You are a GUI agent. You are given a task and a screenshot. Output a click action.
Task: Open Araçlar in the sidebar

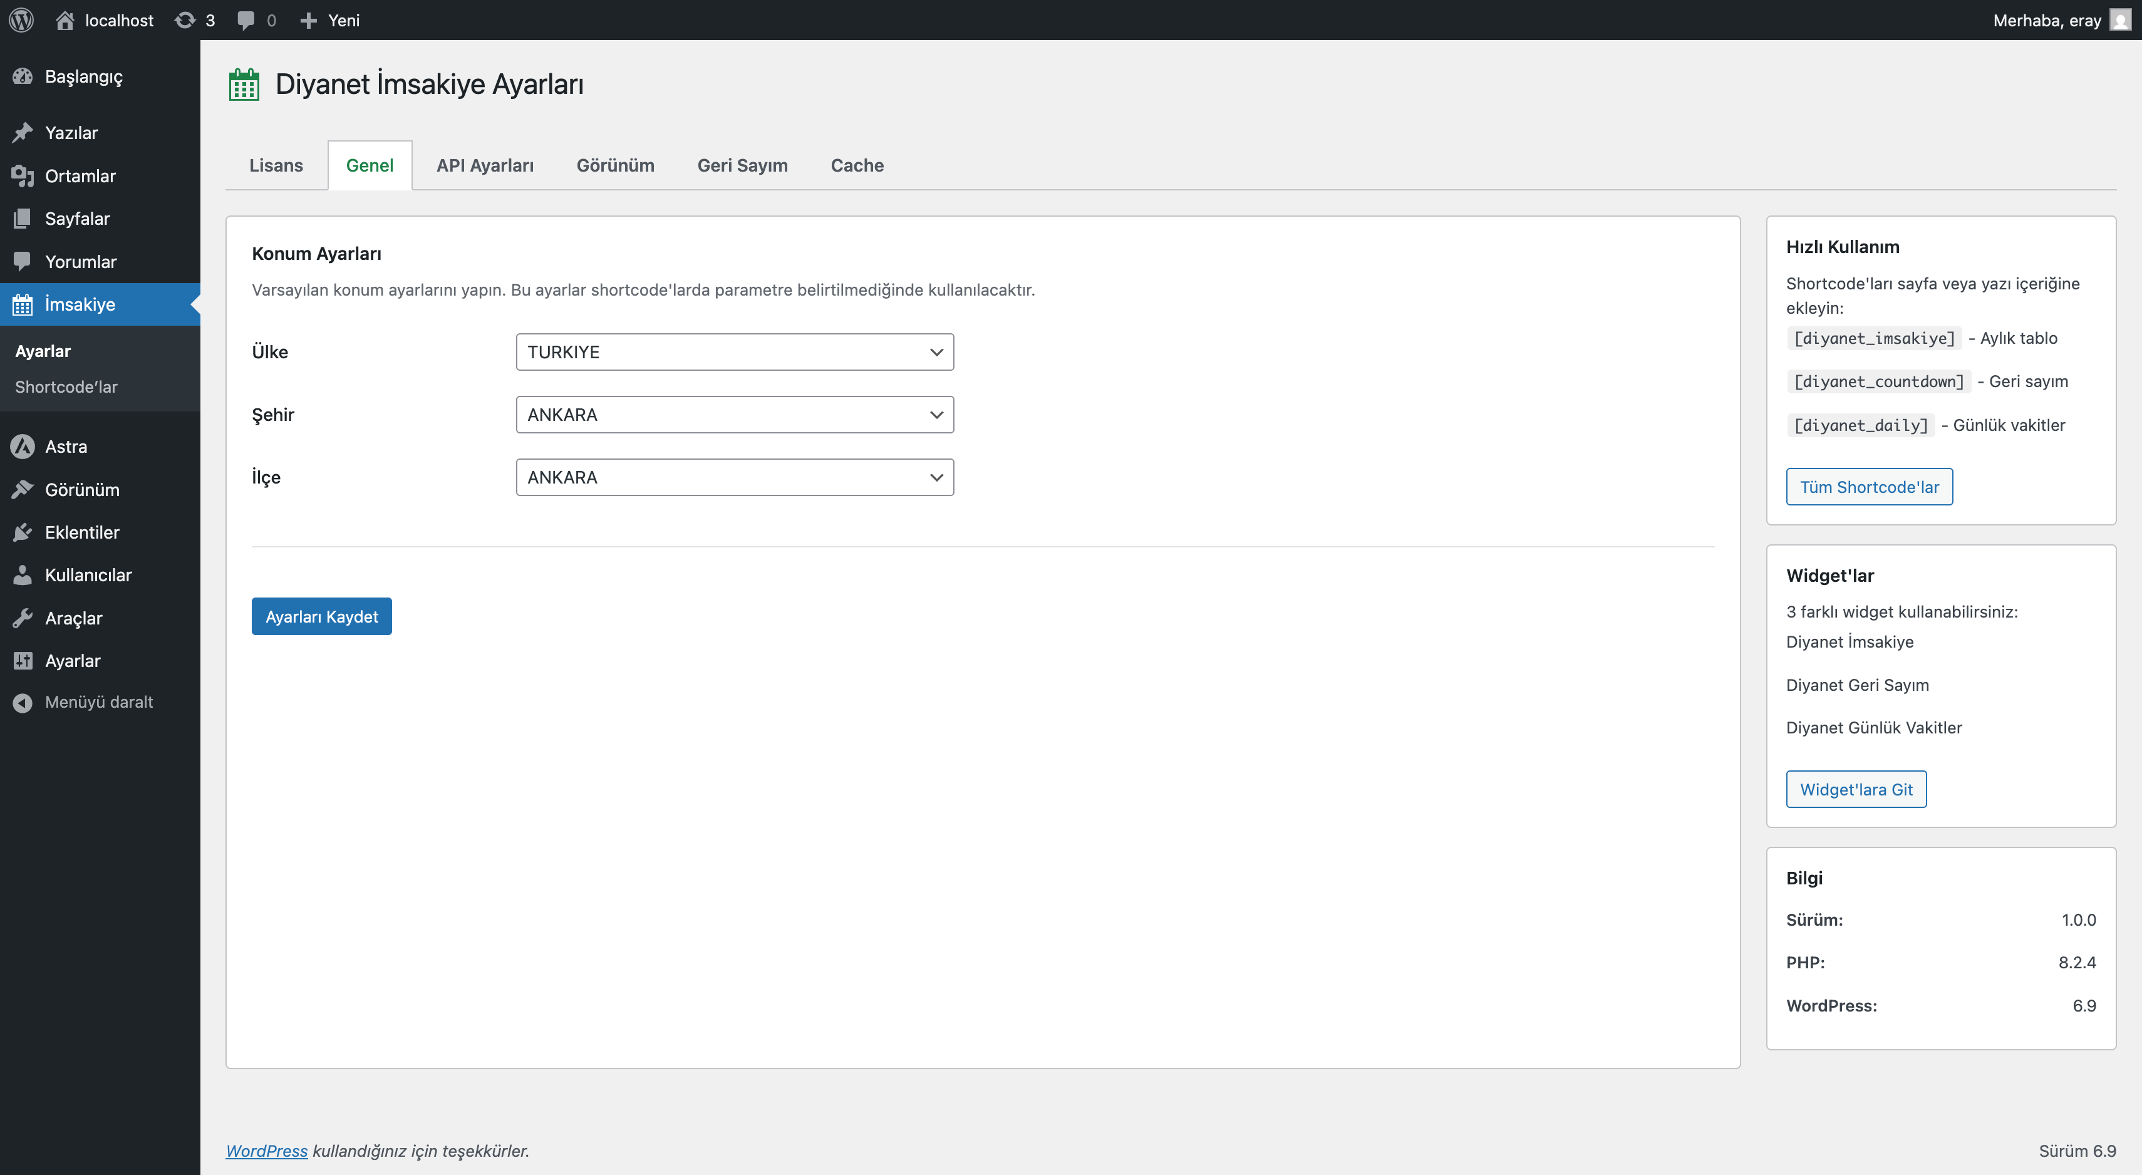click(100, 618)
